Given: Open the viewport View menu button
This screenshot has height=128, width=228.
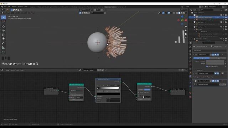Looking at the screenshot, I should pos(17,13).
